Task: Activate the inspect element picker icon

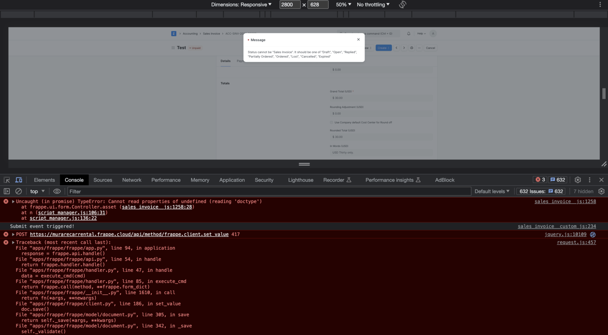Action: [x=7, y=180]
